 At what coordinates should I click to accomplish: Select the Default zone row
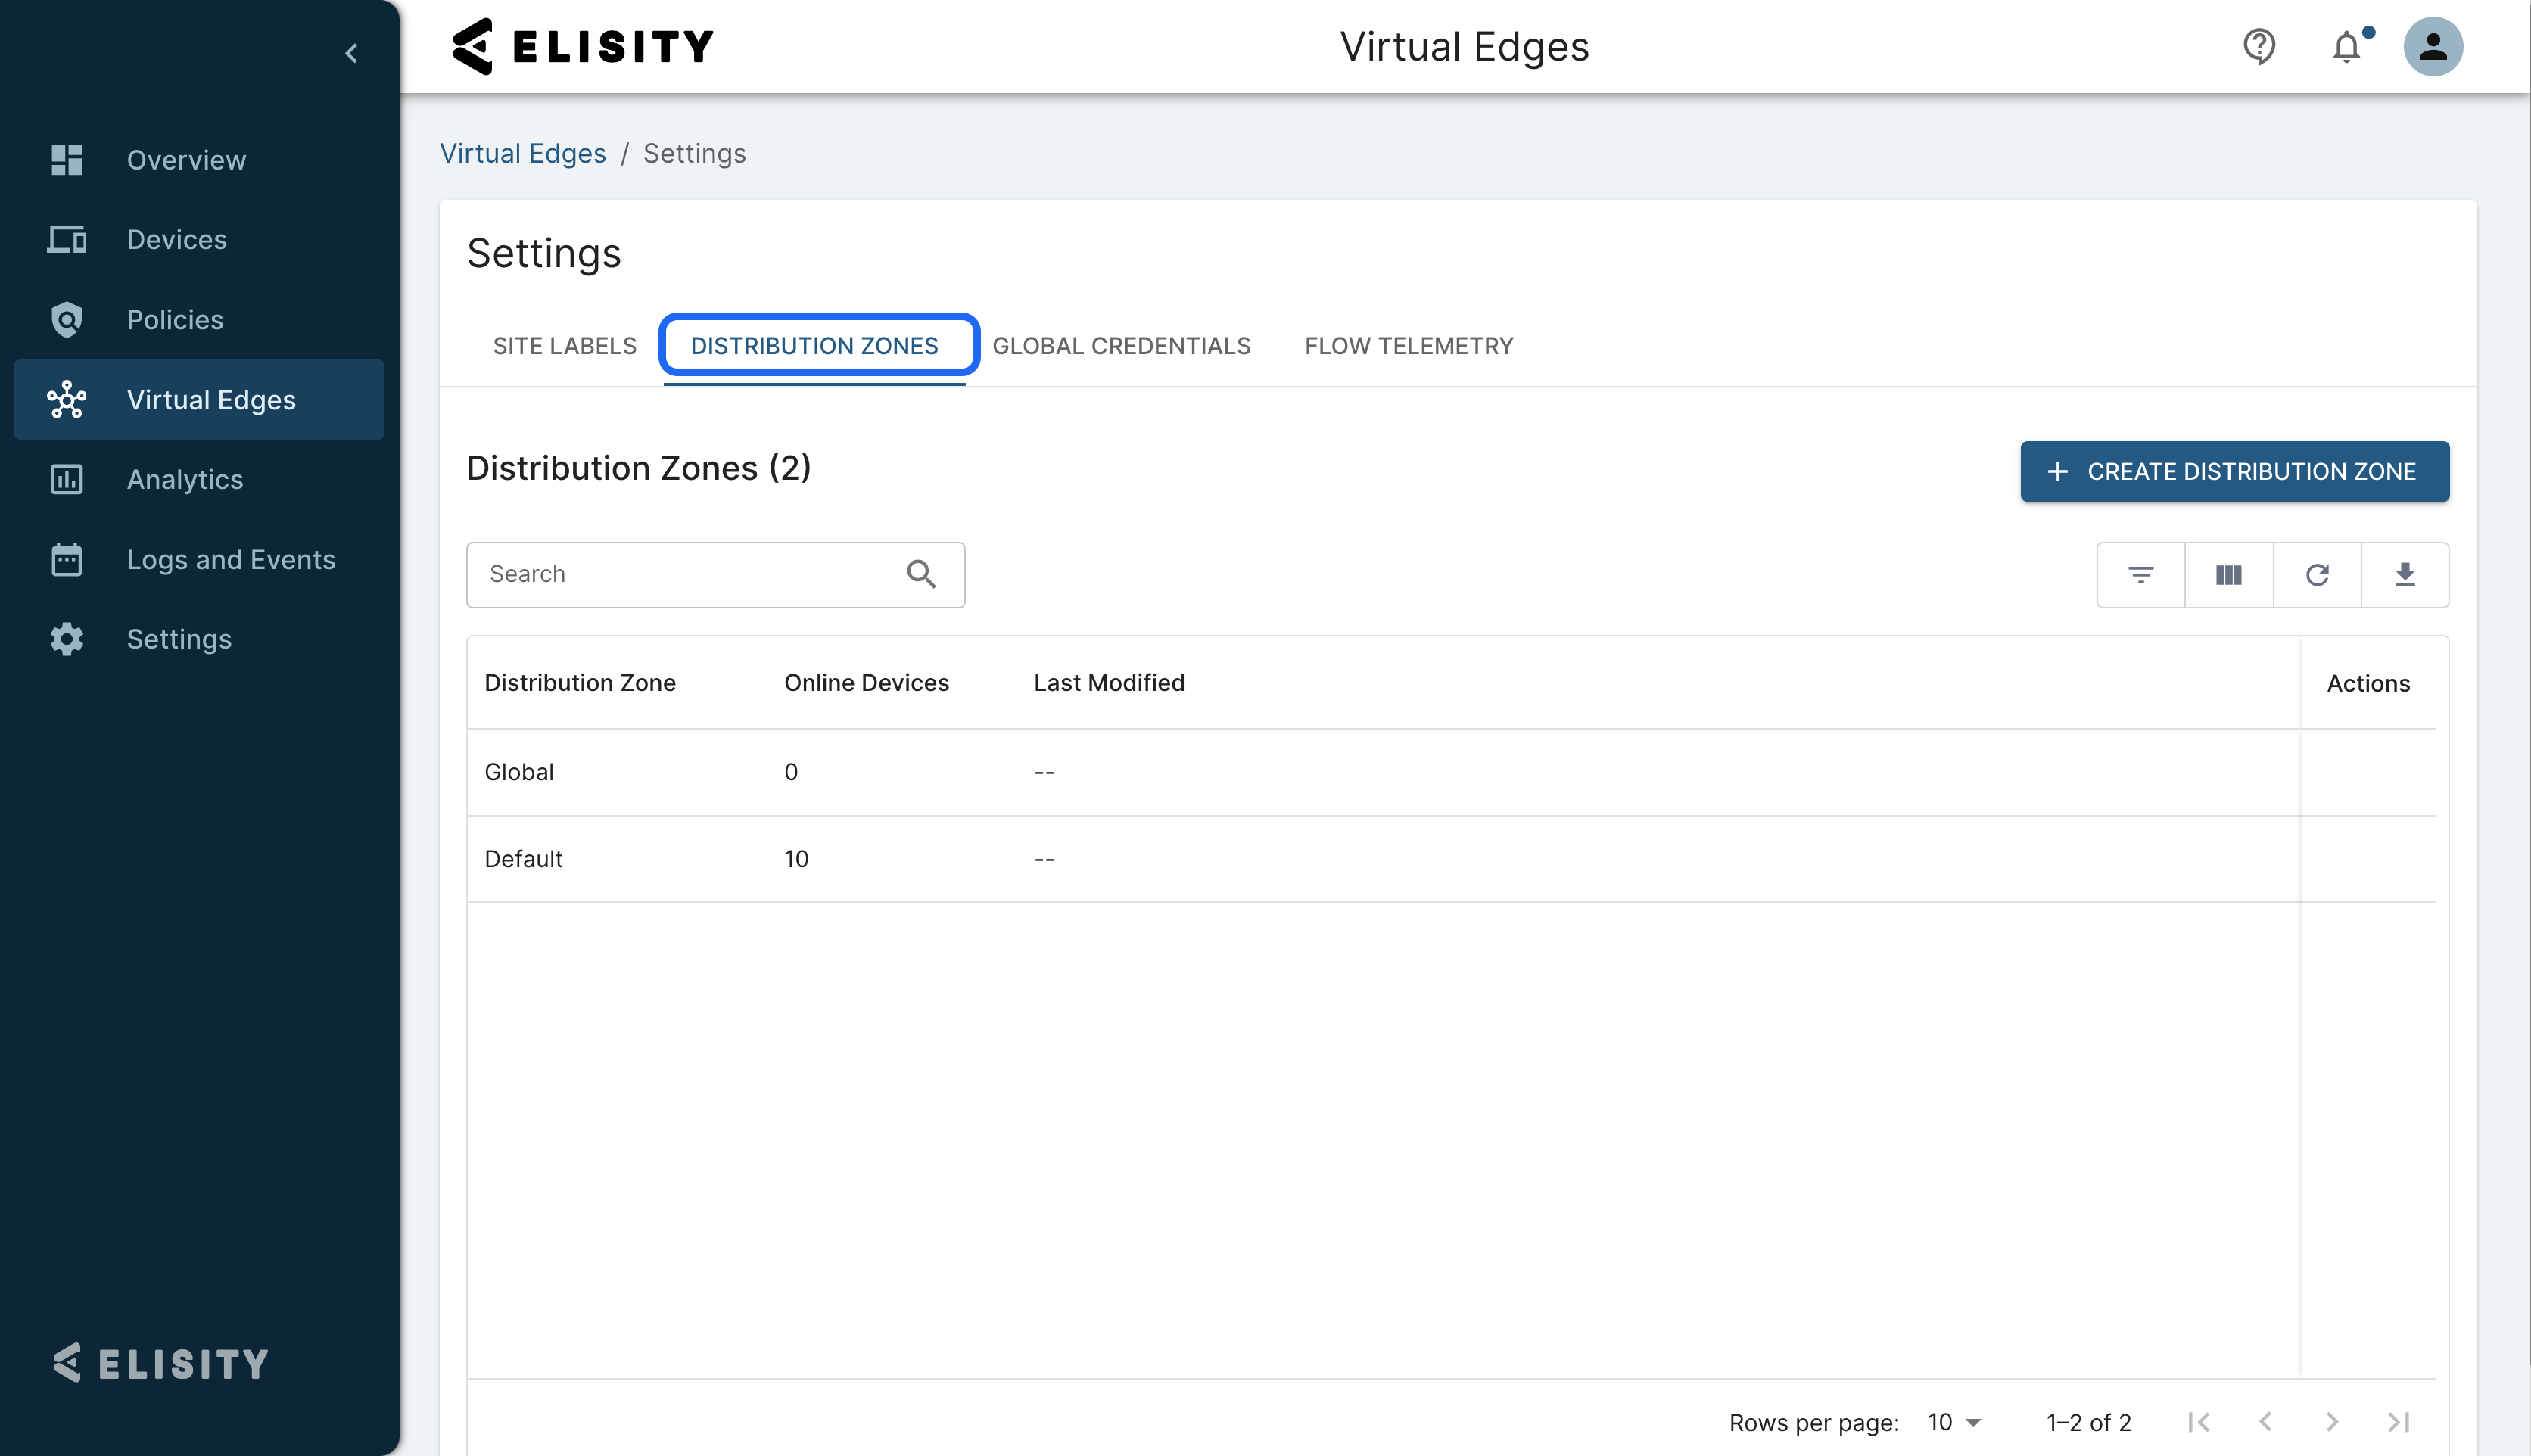click(x=1450, y=859)
